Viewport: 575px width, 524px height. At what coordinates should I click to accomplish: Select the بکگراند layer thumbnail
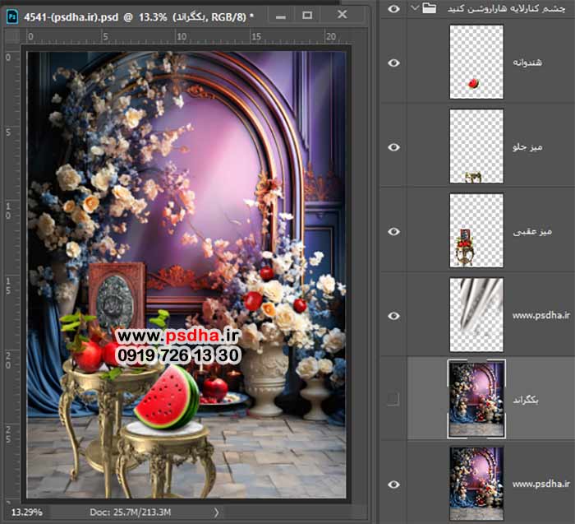476,399
